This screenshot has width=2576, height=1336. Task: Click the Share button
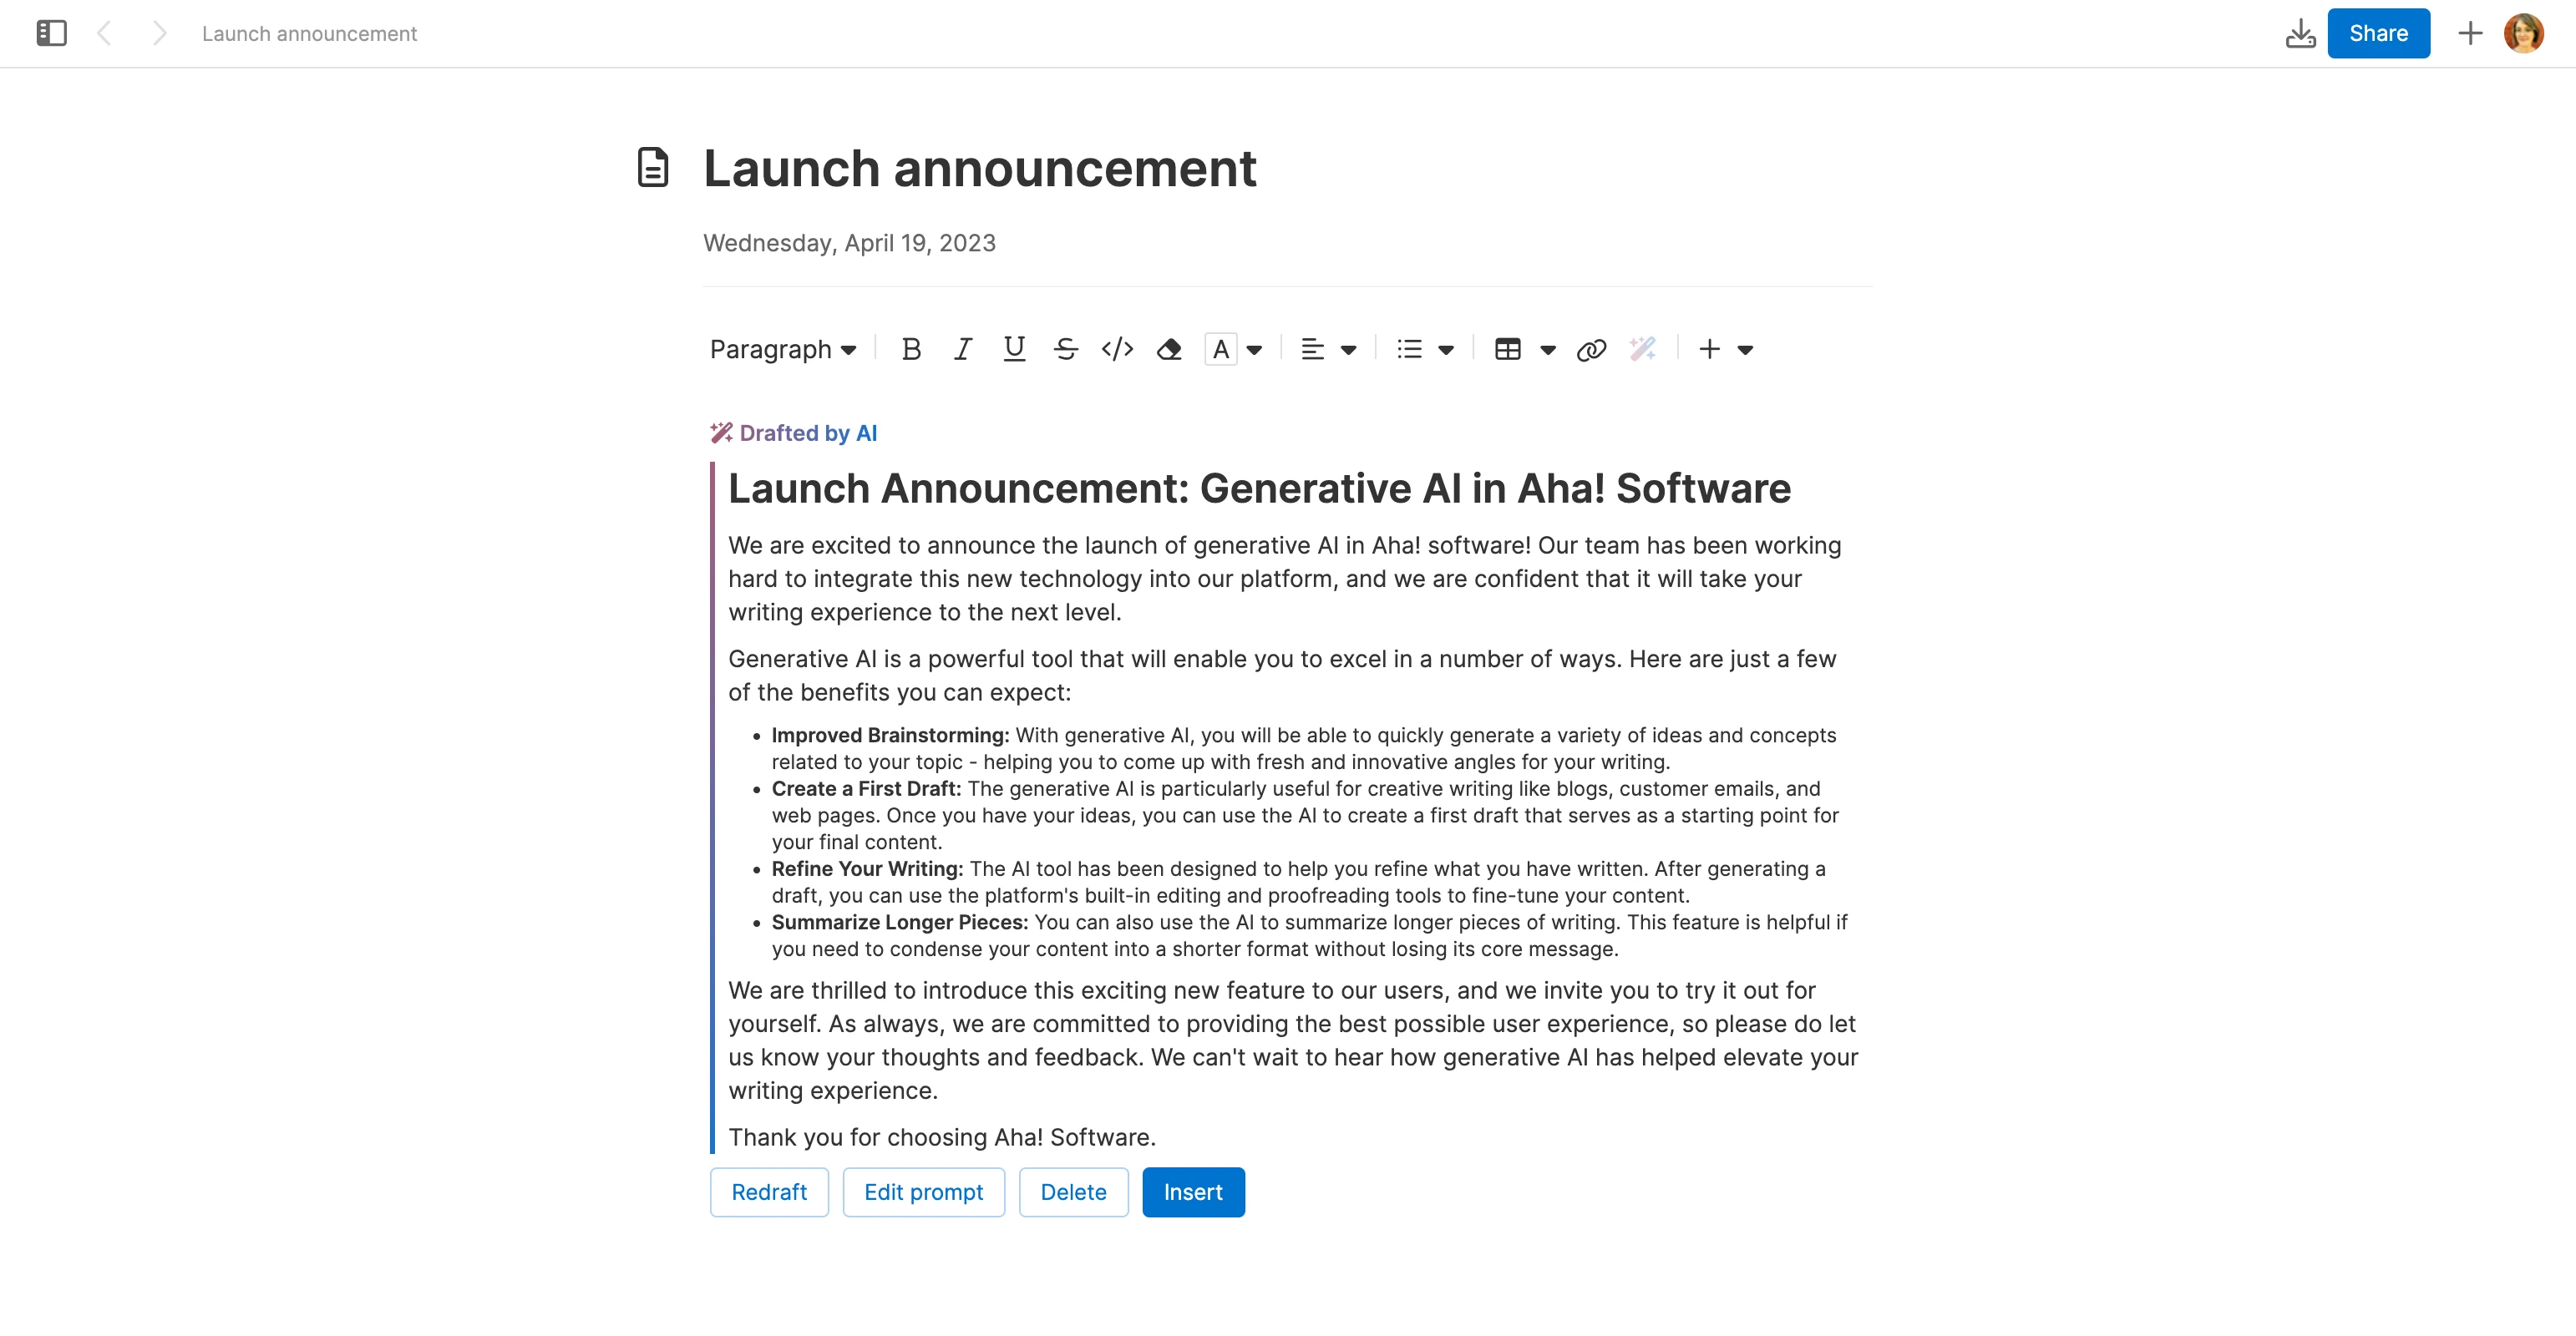click(x=2378, y=33)
